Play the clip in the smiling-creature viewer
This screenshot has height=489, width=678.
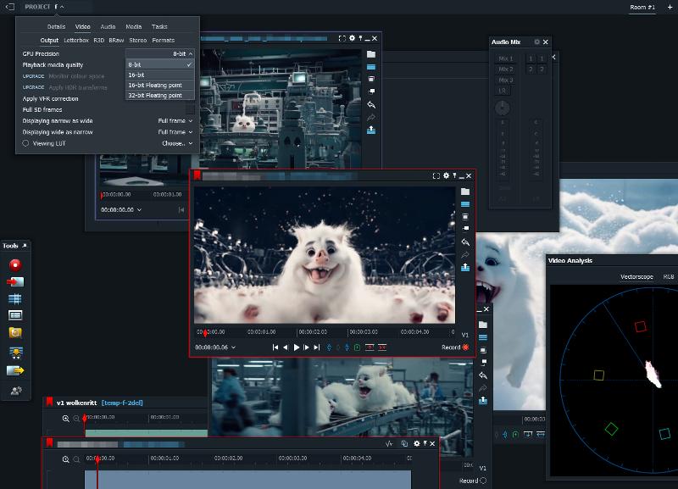tap(296, 347)
